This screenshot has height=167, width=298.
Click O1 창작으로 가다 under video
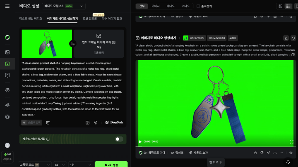pos(152,153)
